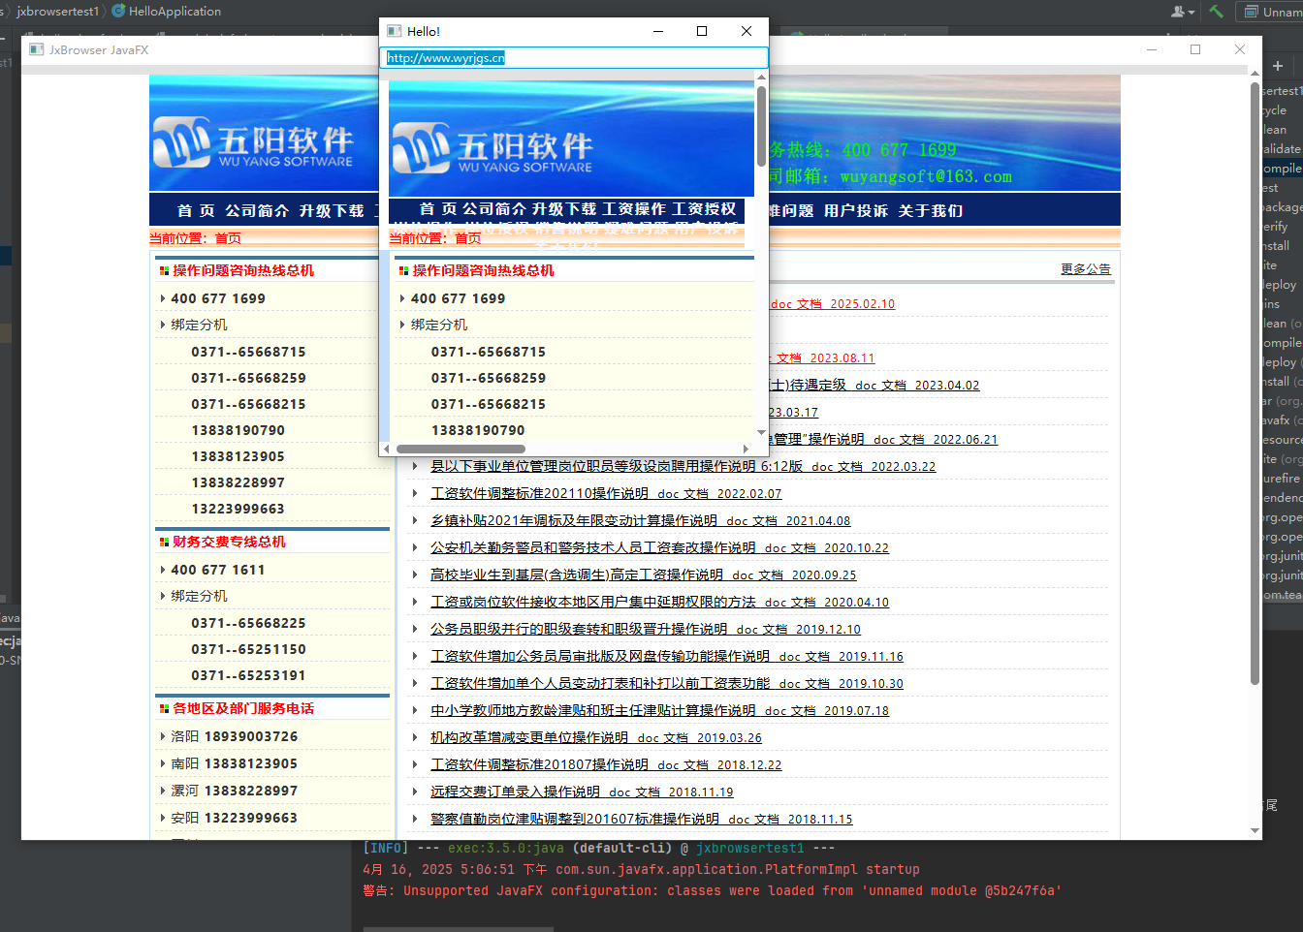
Task: Click scroll-up arrow in Hello window
Action: point(761,78)
